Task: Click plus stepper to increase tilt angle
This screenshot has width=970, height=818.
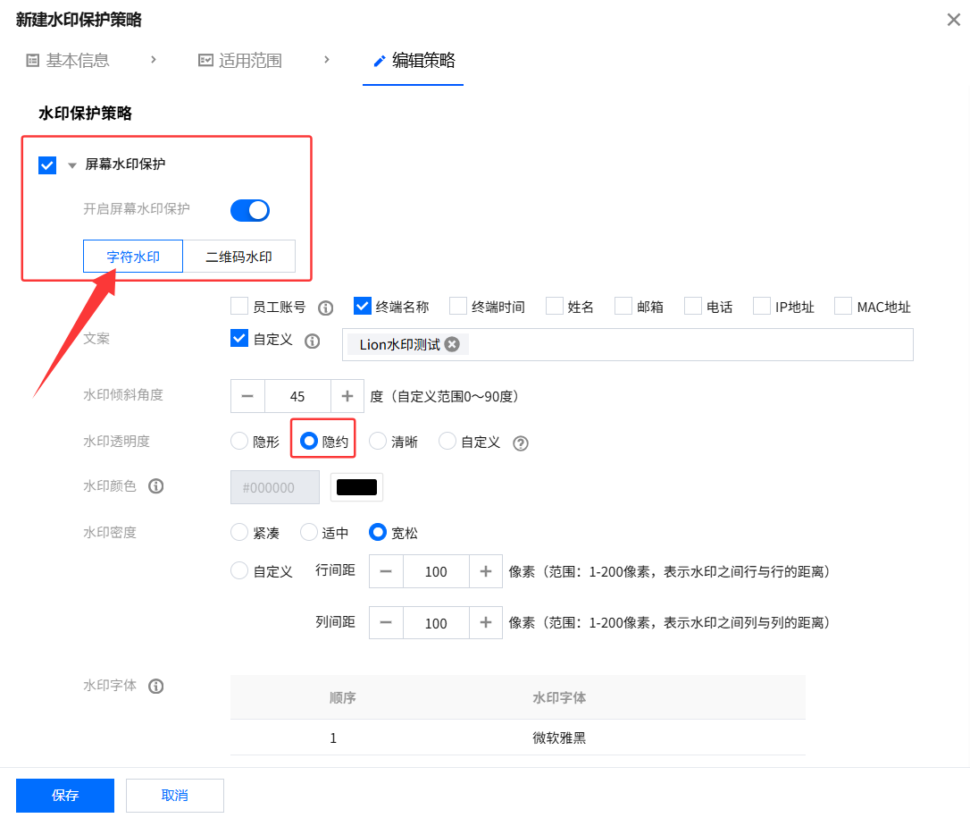Action: (347, 396)
